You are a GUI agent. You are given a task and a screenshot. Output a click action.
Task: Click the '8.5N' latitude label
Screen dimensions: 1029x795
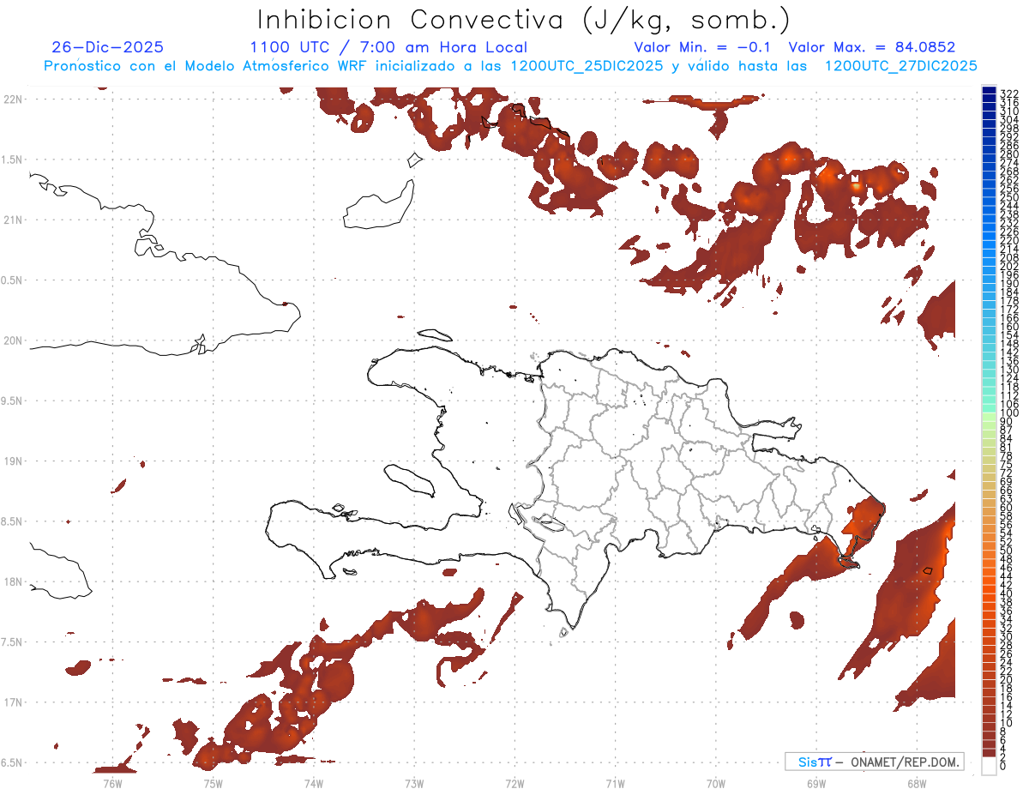[12, 521]
